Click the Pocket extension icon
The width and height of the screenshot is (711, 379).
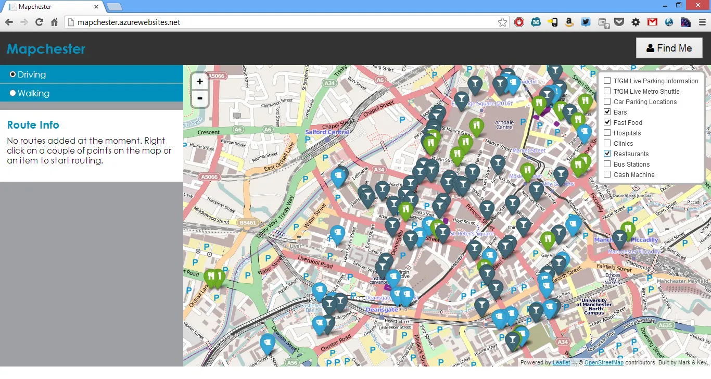click(x=619, y=22)
